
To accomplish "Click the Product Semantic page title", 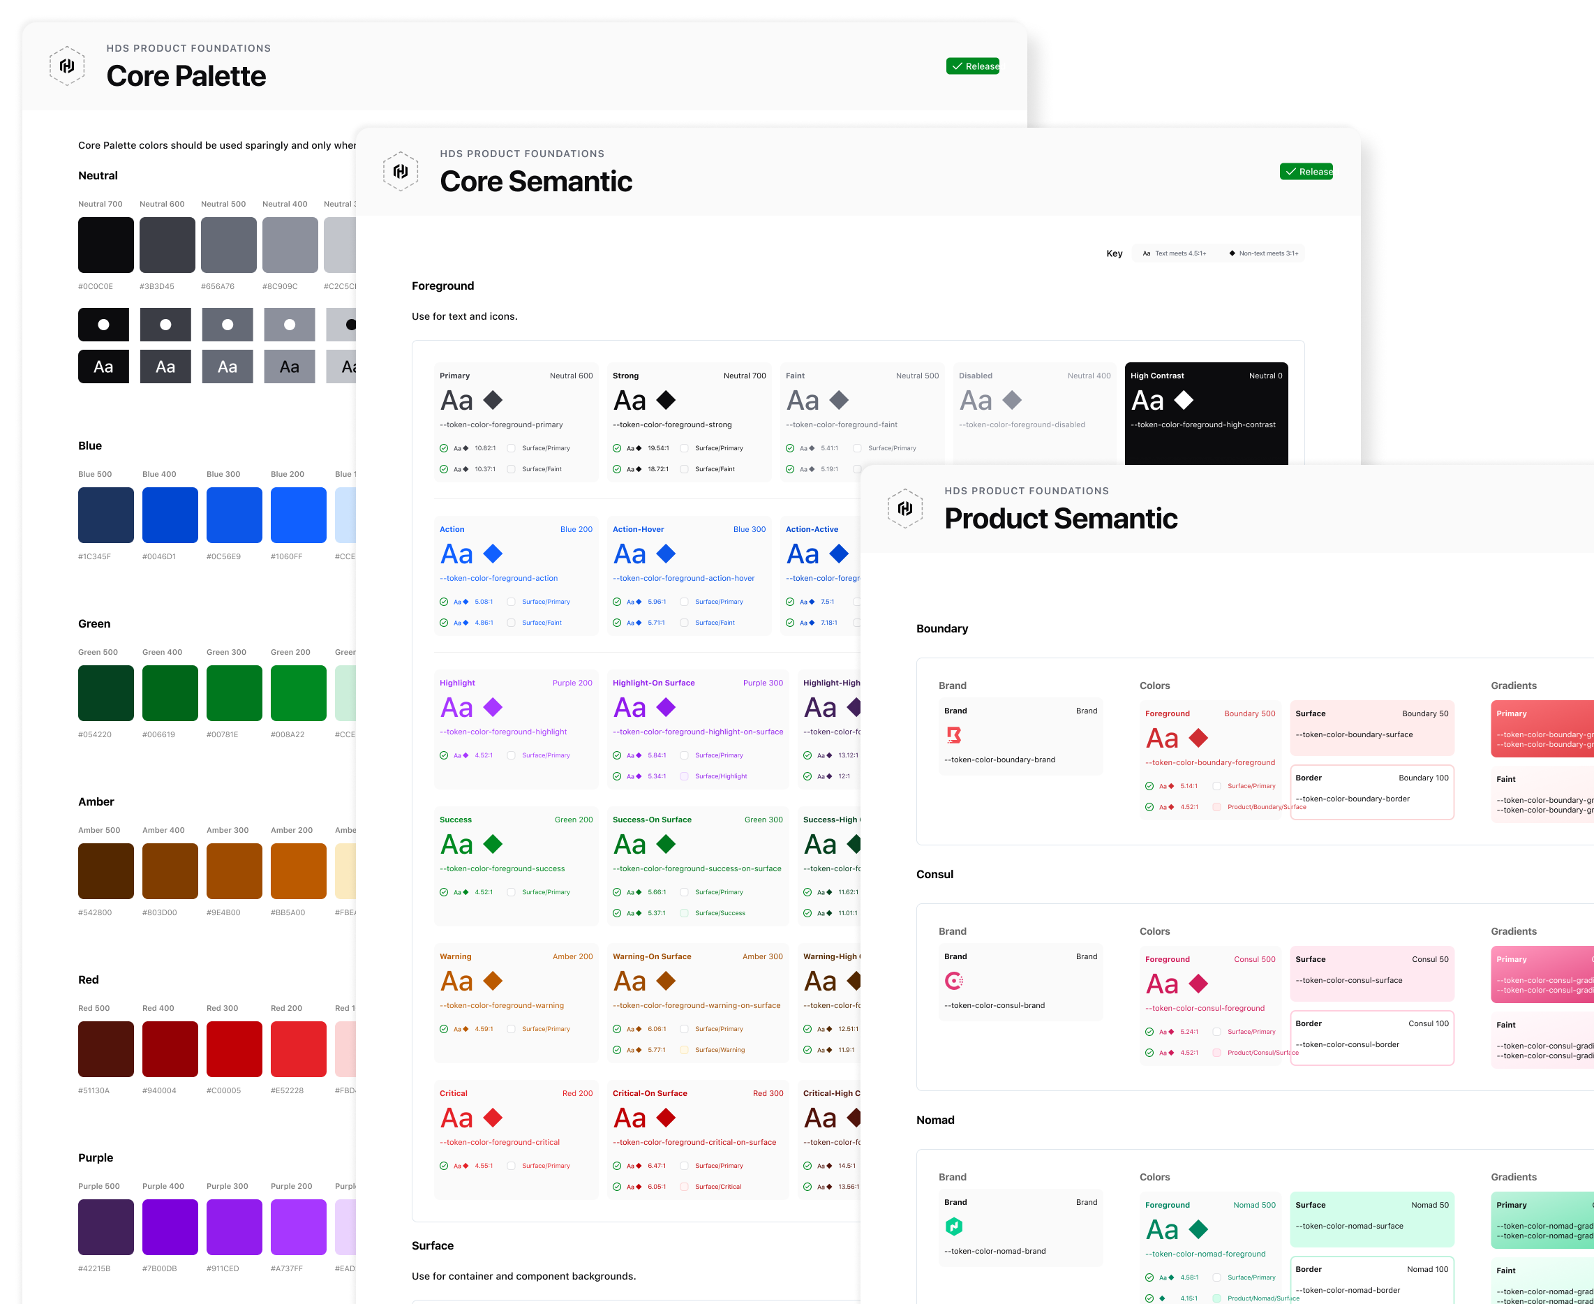I will (1061, 518).
